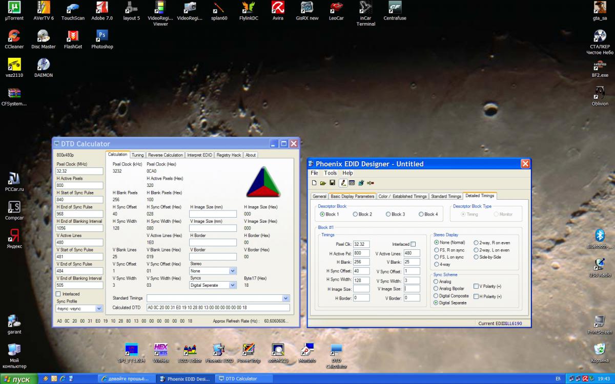Select the Block 2 descriptor radio button
The height and width of the screenshot is (384, 615).
(356, 214)
